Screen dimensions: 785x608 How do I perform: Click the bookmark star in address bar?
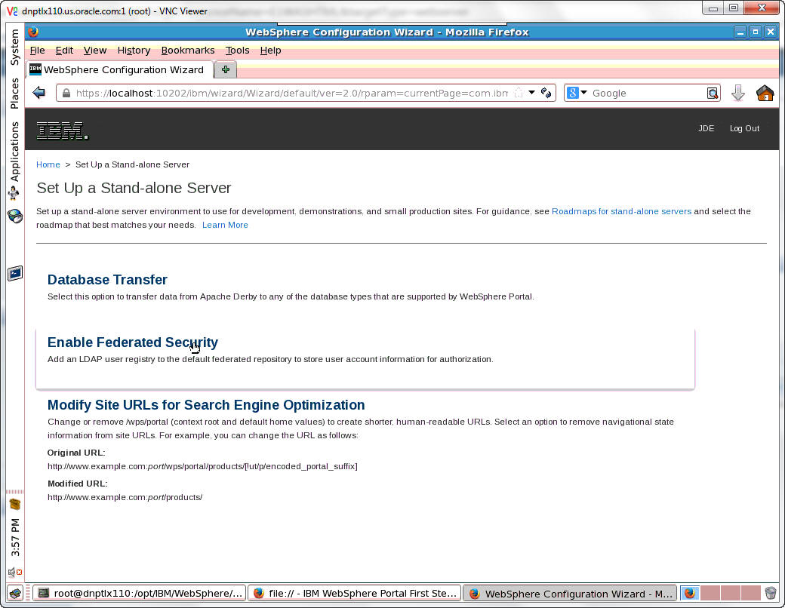pyautogui.click(x=518, y=93)
